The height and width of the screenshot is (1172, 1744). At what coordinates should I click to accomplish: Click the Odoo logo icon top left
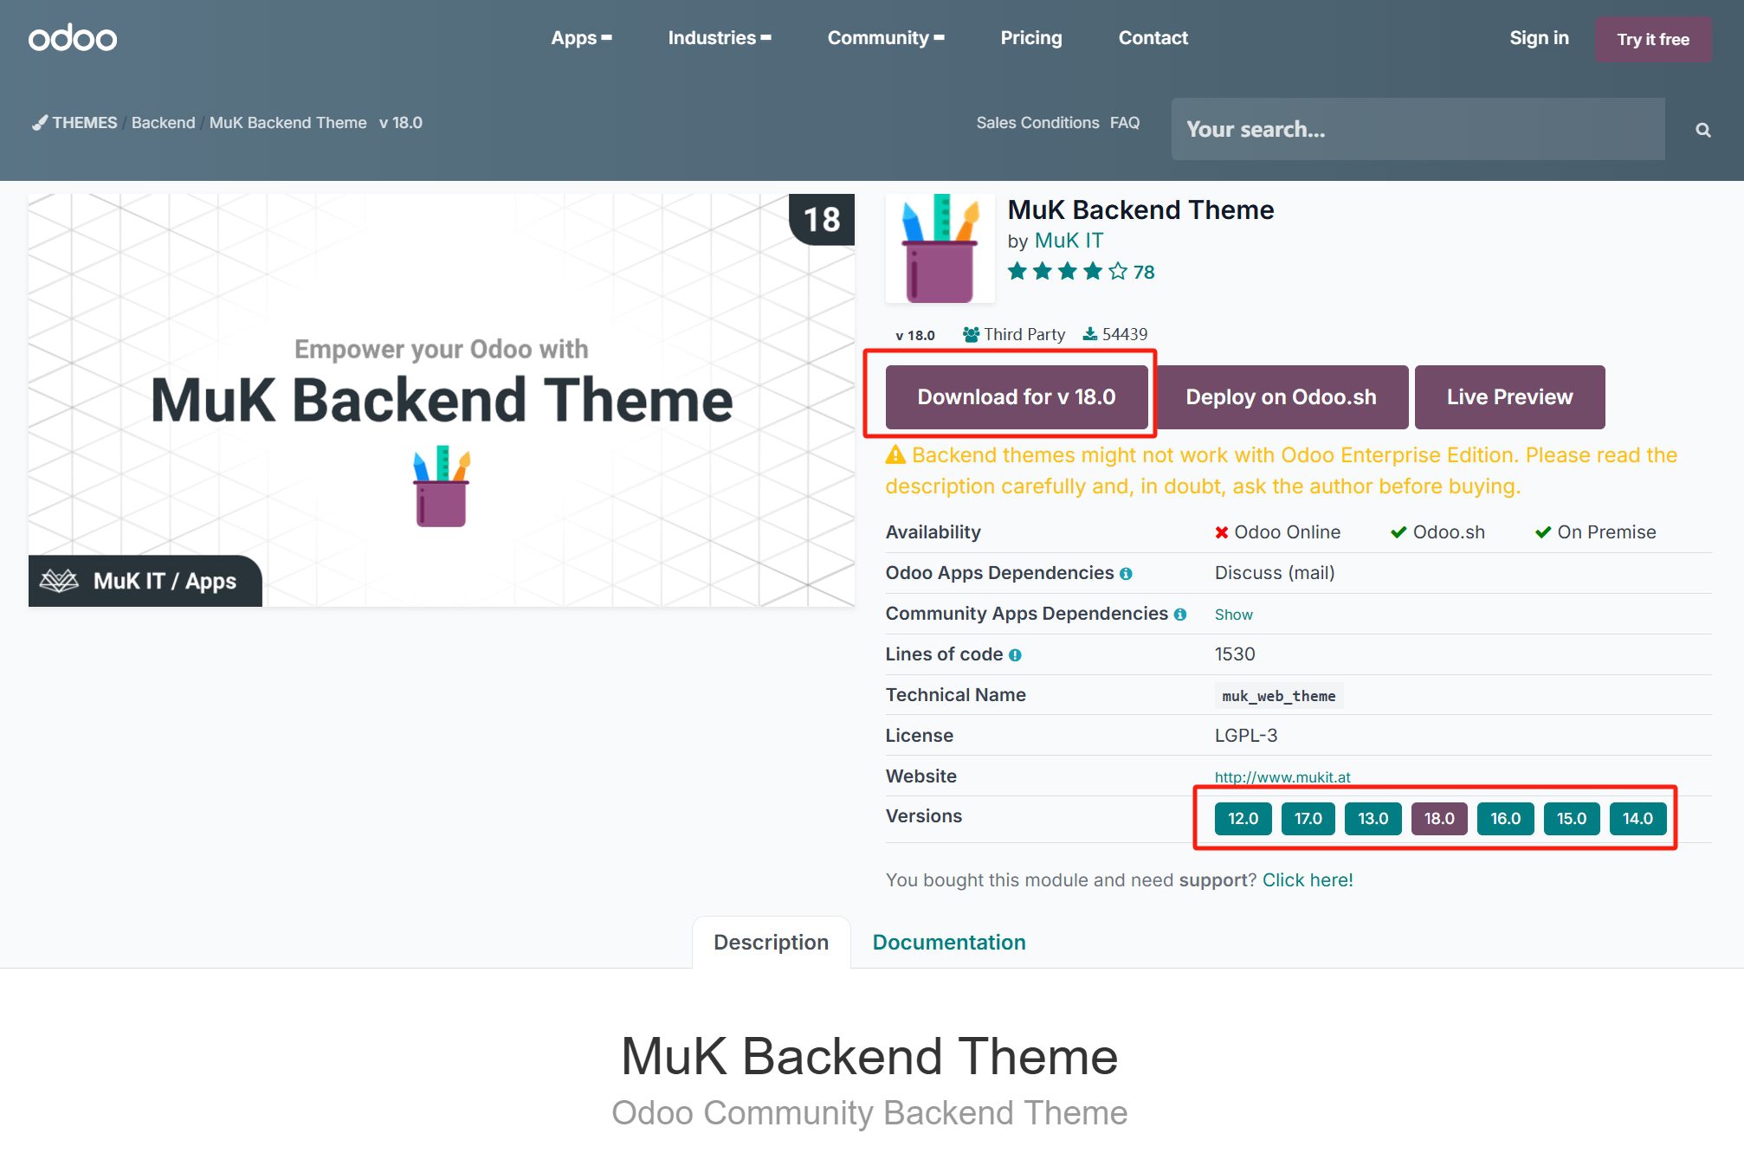click(x=72, y=36)
